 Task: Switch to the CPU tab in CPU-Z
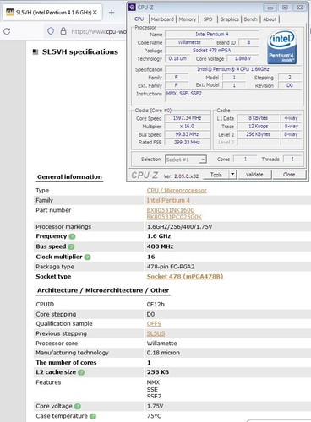139,19
